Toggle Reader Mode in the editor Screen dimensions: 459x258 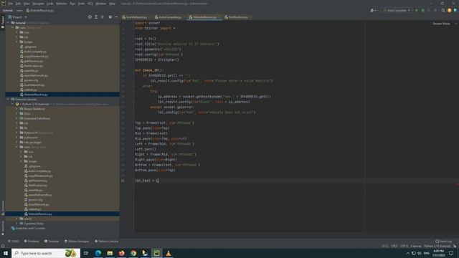(441, 24)
